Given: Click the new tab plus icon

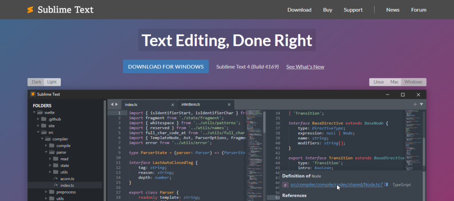Looking at the screenshot, I should [x=415, y=104].
